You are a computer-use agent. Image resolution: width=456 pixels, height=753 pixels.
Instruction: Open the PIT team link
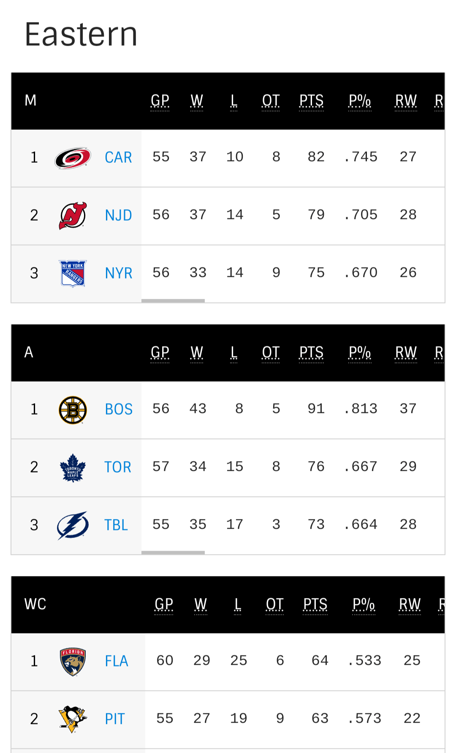115,719
